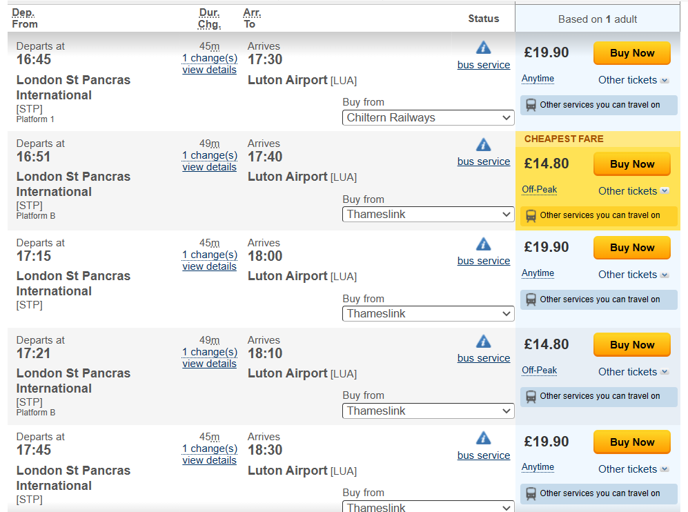Open the bus service link for the 17:45 train

484,455
